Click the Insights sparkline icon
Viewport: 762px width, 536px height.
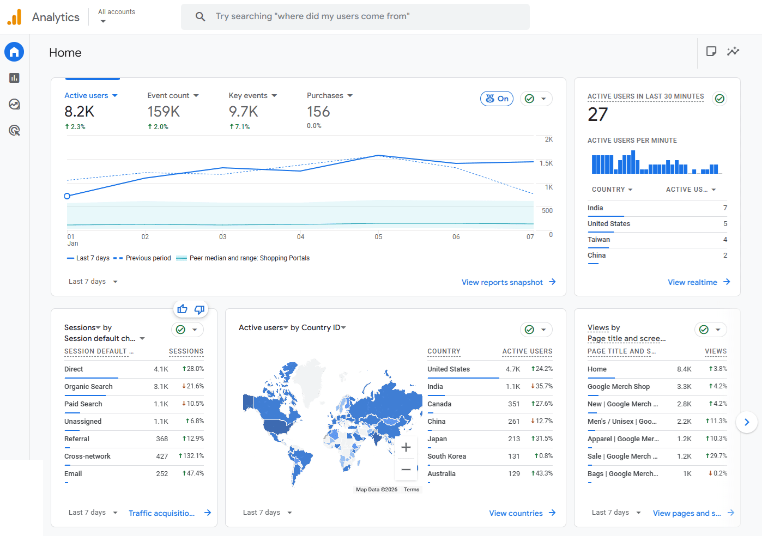click(x=733, y=51)
